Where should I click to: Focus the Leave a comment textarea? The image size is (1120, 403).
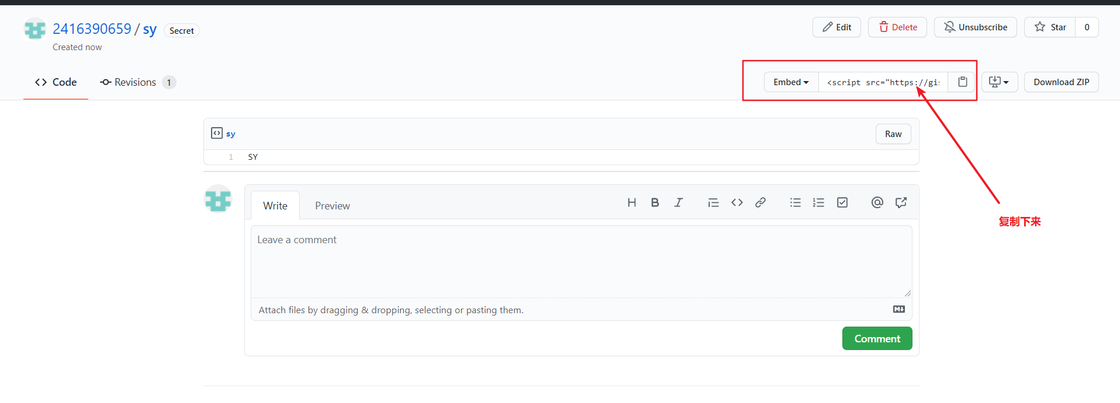pos(581,261)
